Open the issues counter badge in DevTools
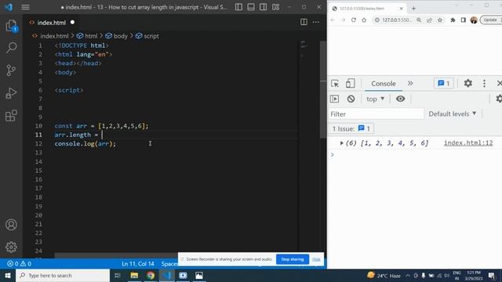Image resolution: width=502 pixels, height=282 pixels. pos(444,84)
